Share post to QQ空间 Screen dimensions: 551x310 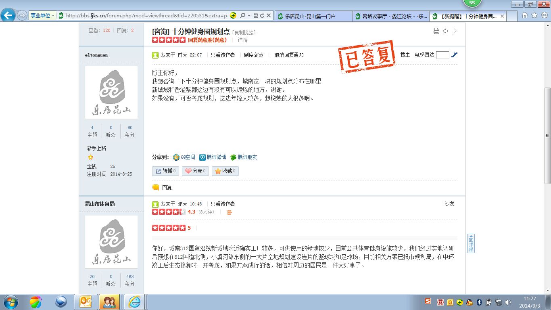coord(184,157)
